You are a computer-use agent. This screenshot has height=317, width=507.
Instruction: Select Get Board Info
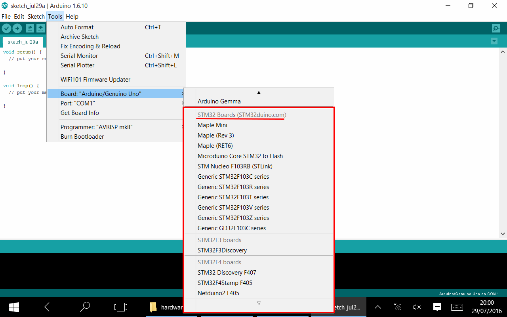pos(116,113)
